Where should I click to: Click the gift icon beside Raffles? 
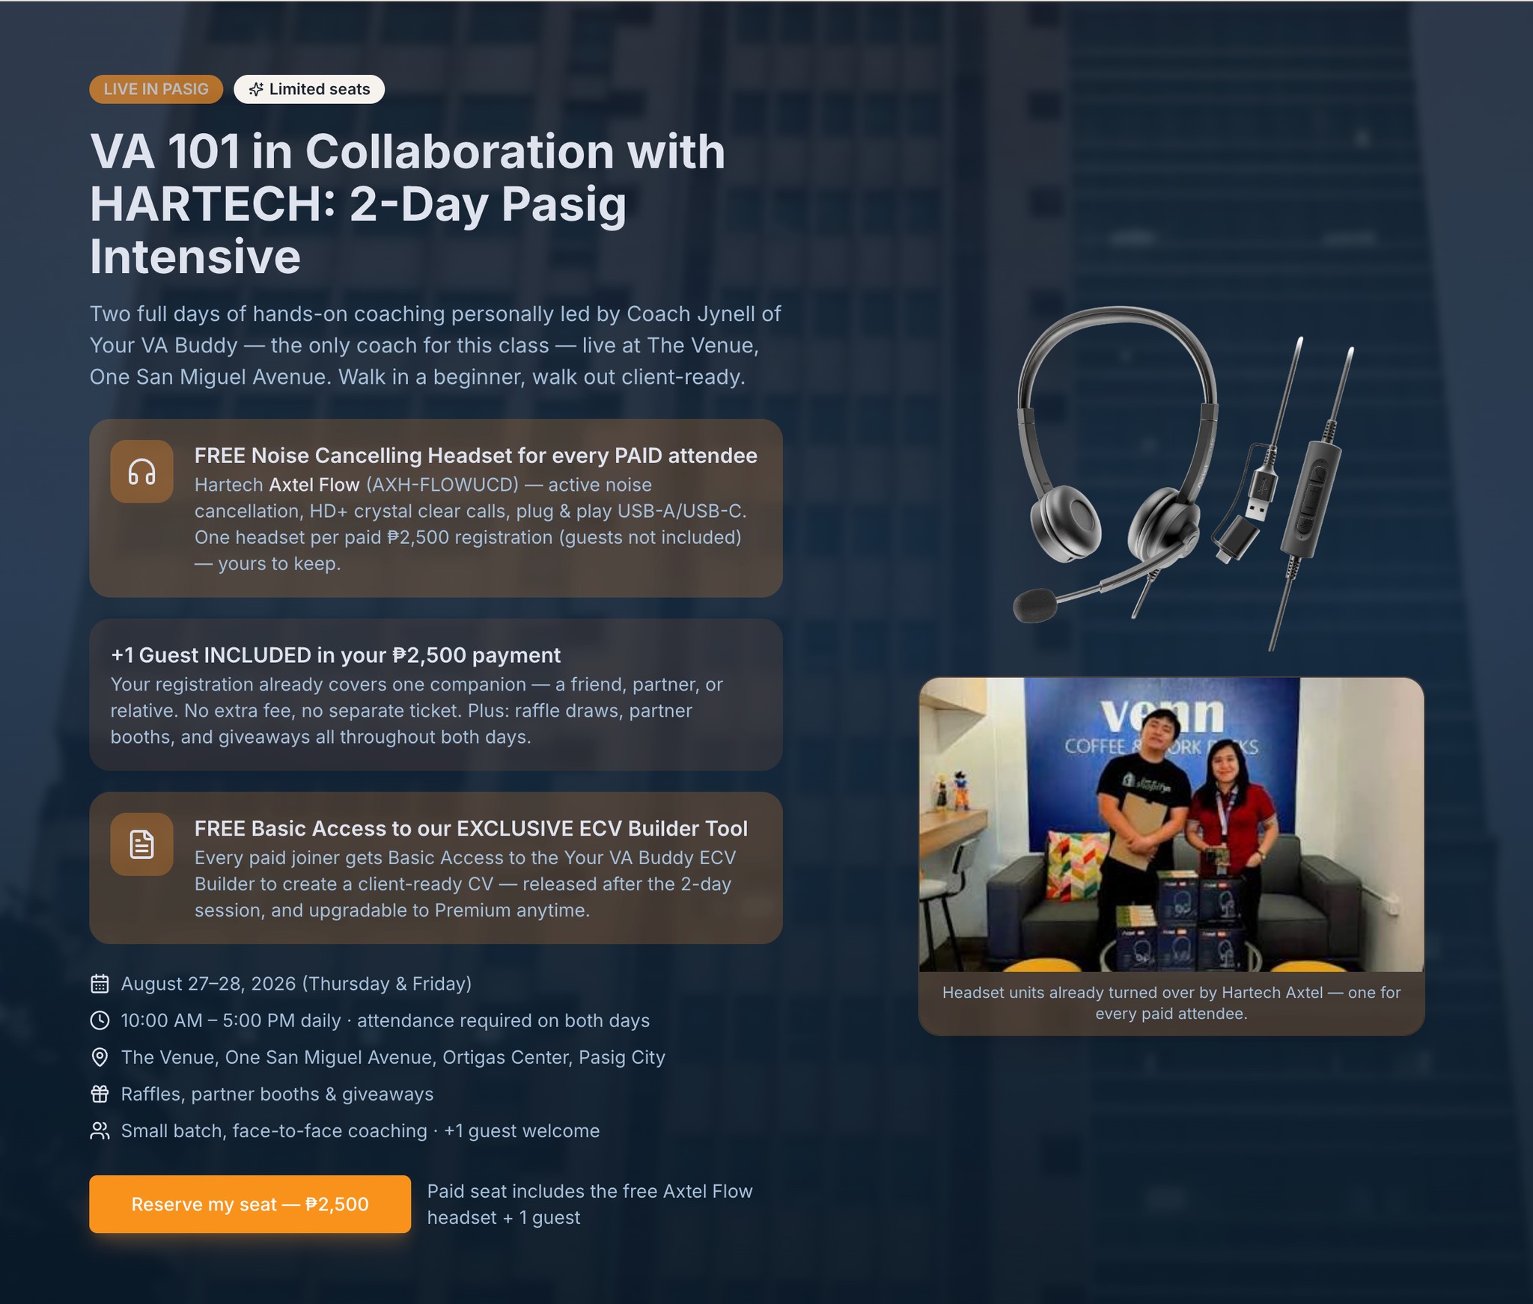(x=100, y=1094)
